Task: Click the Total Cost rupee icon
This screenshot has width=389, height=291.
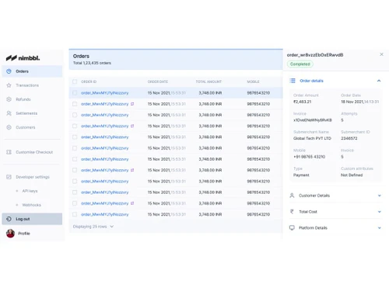Action: [292, 212]
